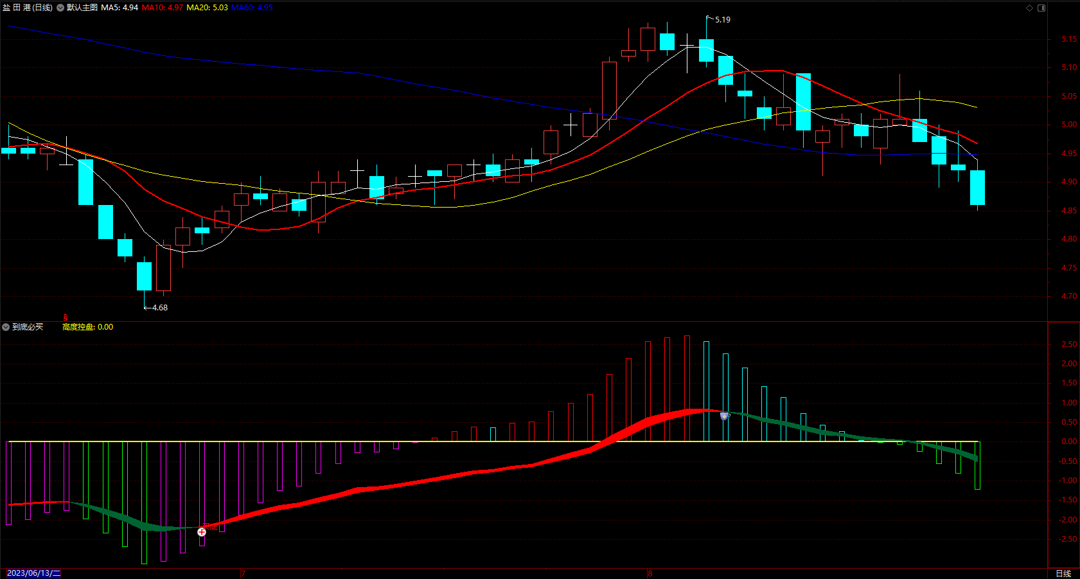Click the white plus buy-signal marker
The image size is (1080, 579).
point(202,531)
